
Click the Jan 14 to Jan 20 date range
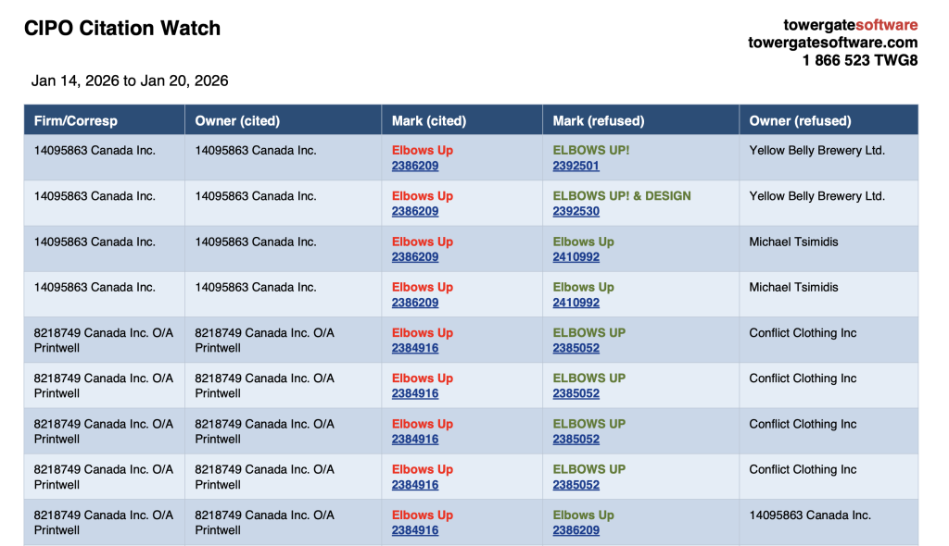pos(130,81)
